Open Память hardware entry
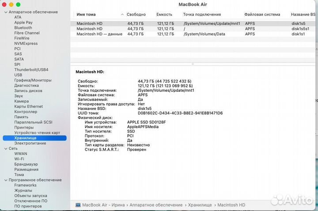 click(x=21, y=117)
